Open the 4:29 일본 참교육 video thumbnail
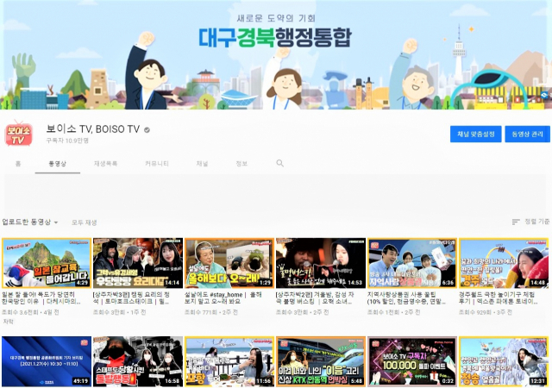Screen dimensions: 552x388 tap(47, 263)
